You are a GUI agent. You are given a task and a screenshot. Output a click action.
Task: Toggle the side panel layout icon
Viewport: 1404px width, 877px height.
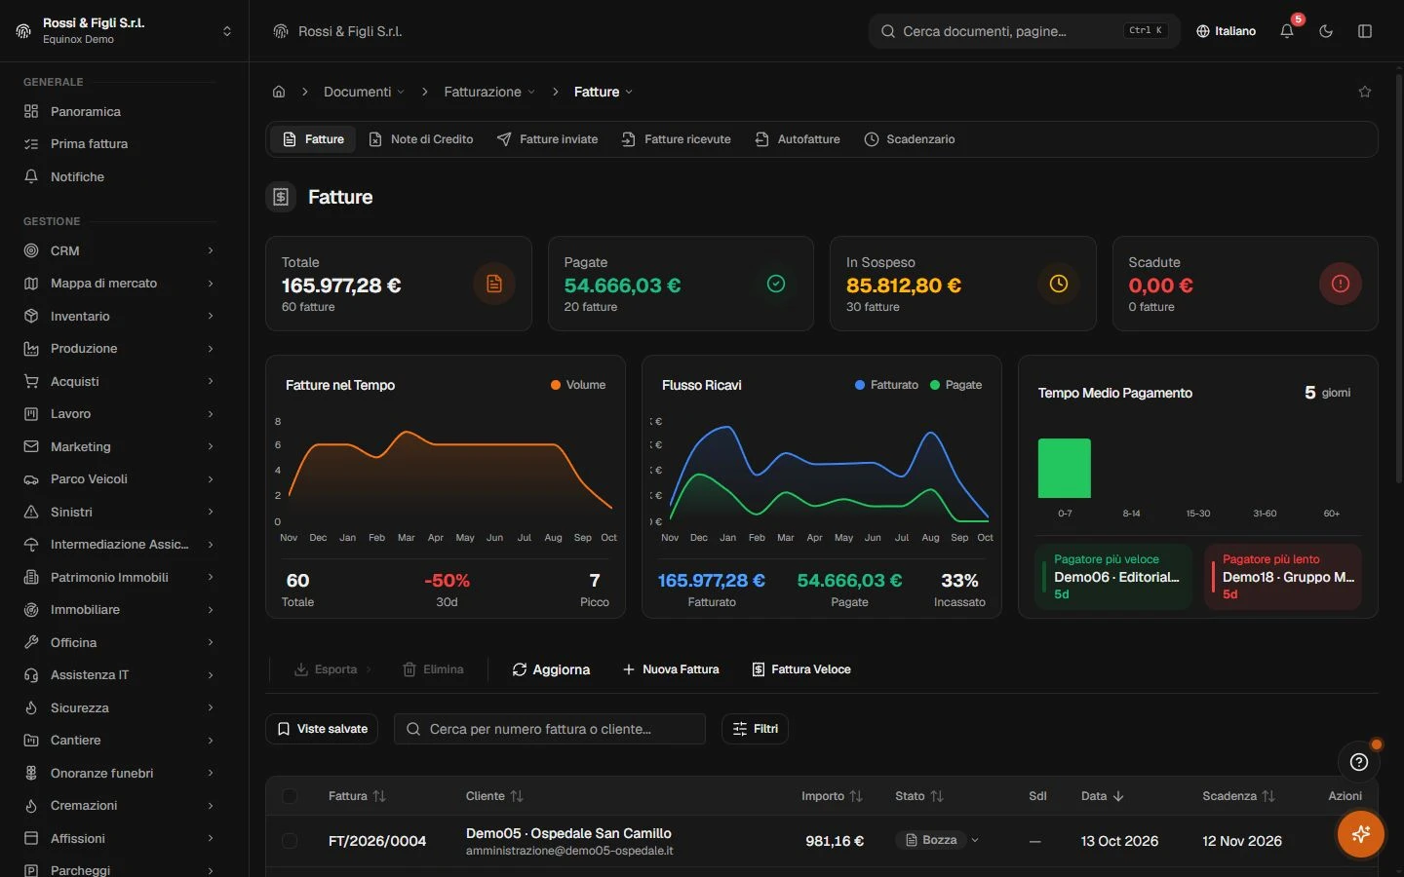pos(1365,31)
